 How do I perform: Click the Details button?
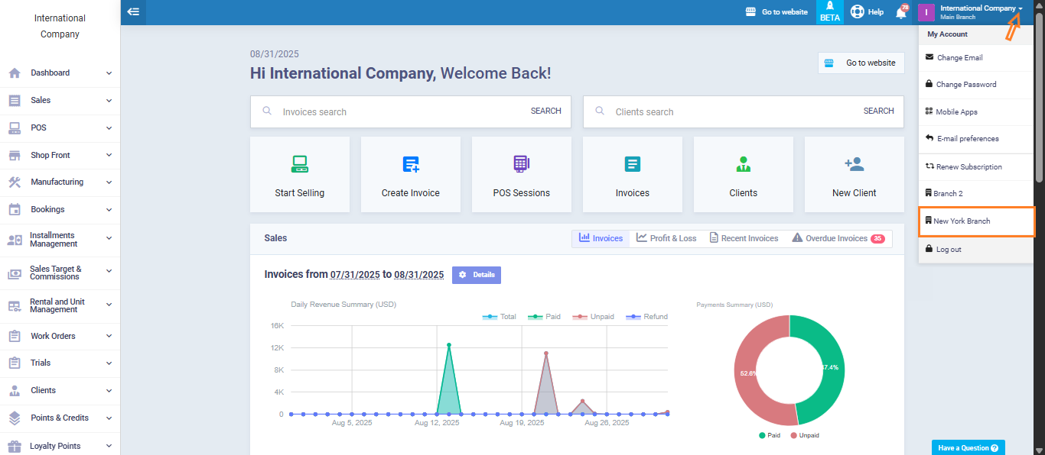point(476,275)
